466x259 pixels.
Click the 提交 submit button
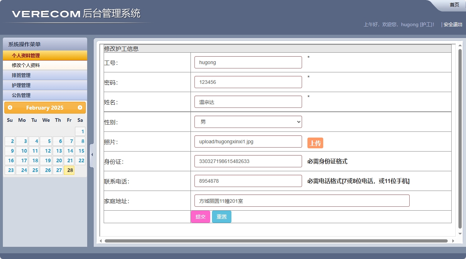[200, 216]
